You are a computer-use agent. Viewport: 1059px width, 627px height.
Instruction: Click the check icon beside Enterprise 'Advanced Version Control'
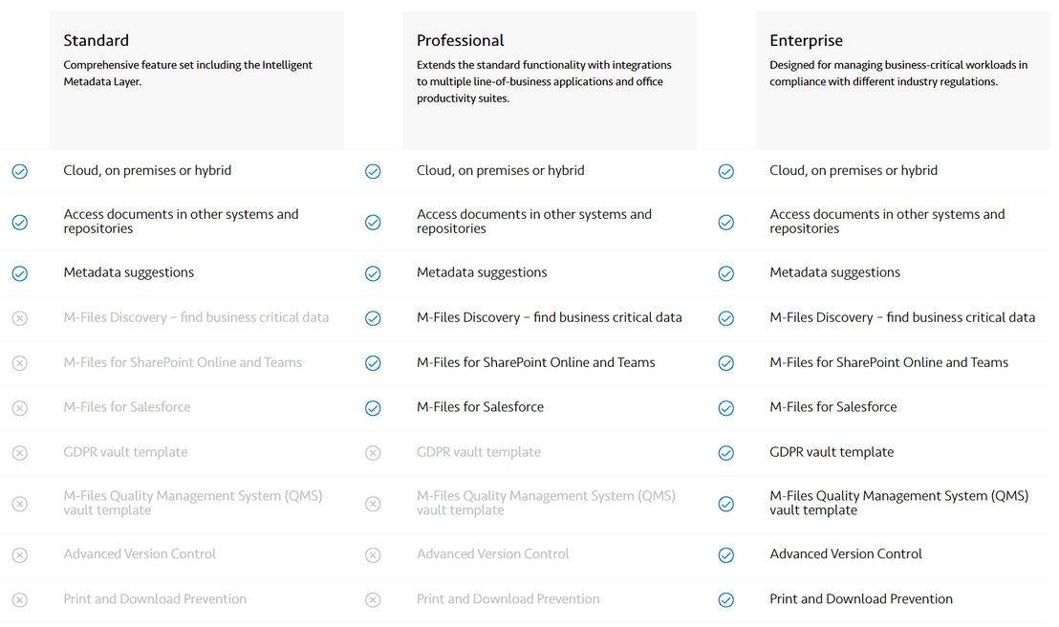click(x=726, y=555)
